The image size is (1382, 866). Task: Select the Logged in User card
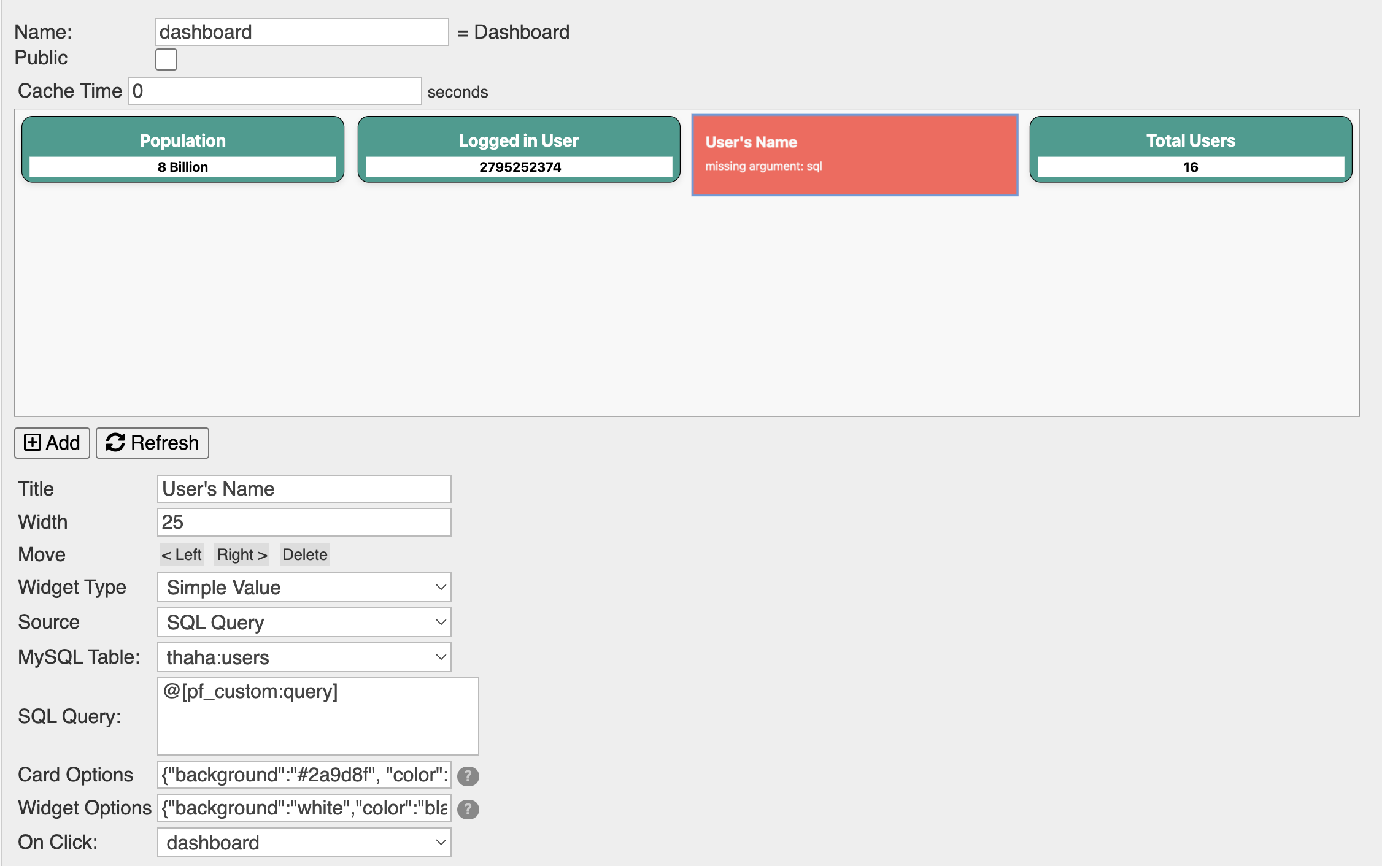click(519, 150)
